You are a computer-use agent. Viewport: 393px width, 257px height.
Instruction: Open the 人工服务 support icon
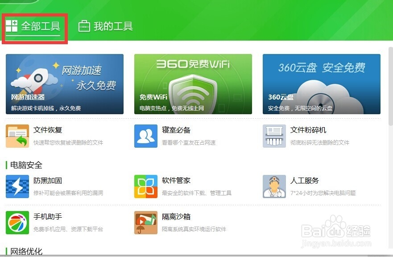click(x=274, y=187)
